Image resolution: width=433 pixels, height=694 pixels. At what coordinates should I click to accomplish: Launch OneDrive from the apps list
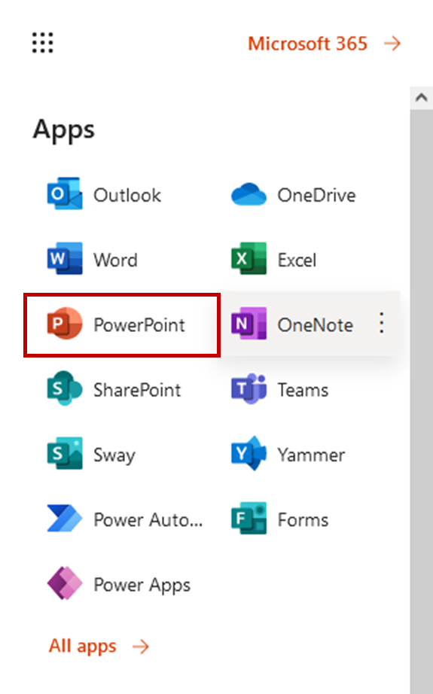click(x=249, y=194)
